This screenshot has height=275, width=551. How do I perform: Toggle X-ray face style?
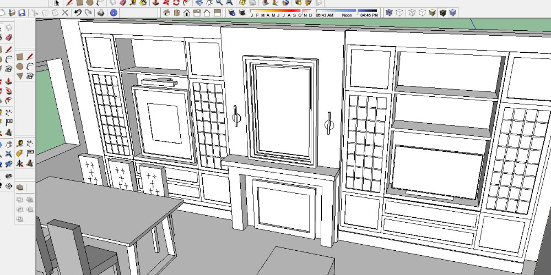(x=389, y=12)
